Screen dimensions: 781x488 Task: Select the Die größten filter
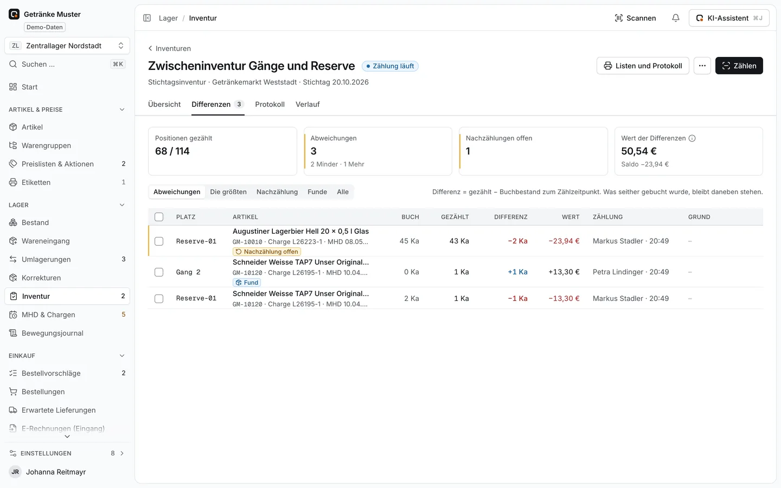pyautogui.click(x=228, y=192)
